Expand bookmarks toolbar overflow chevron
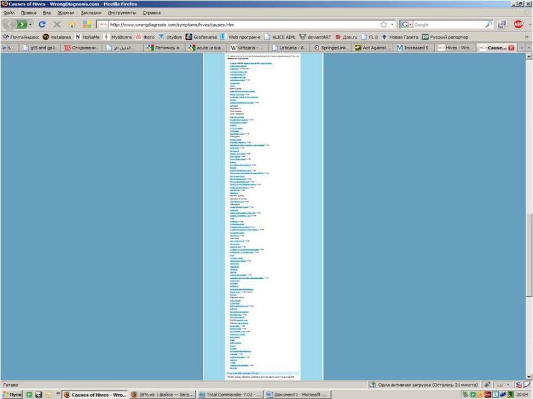 click(527, 37)
